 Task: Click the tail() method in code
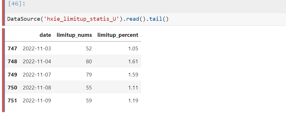click(159, 19)
